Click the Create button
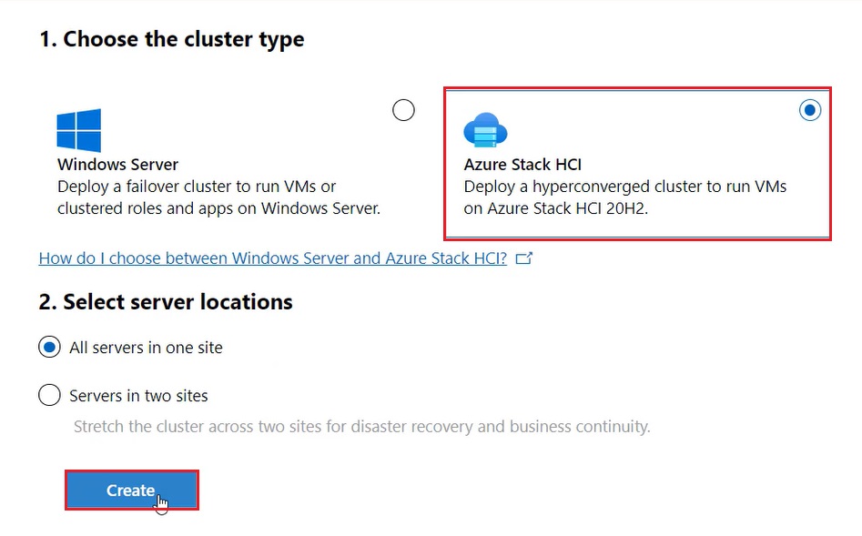Screen dimensions: 862x536 tap(131, 489)
